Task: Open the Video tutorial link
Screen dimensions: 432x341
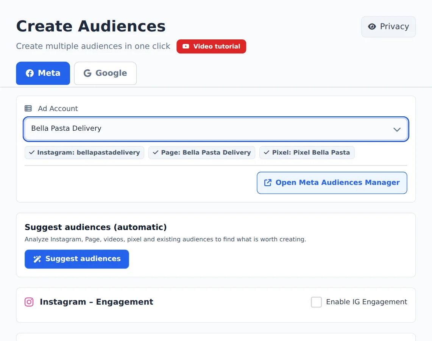Action: (x=211, y=46)
